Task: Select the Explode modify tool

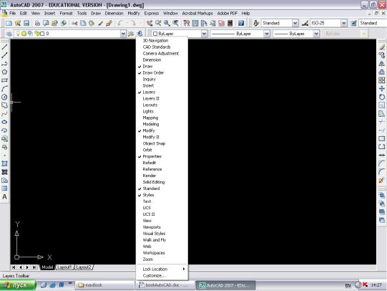Action: pos(382,180)
